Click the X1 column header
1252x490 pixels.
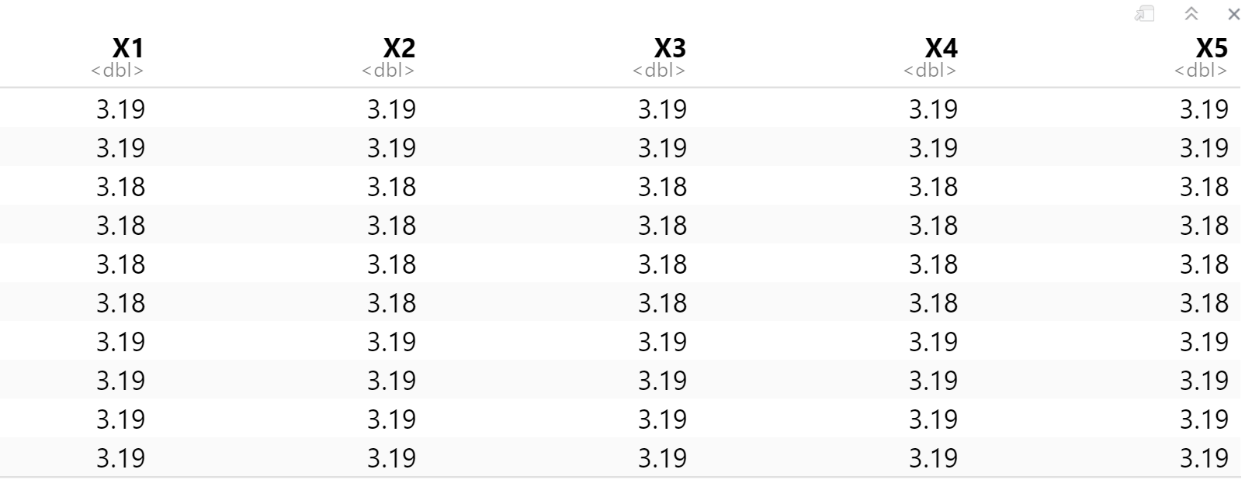[128, 49]
